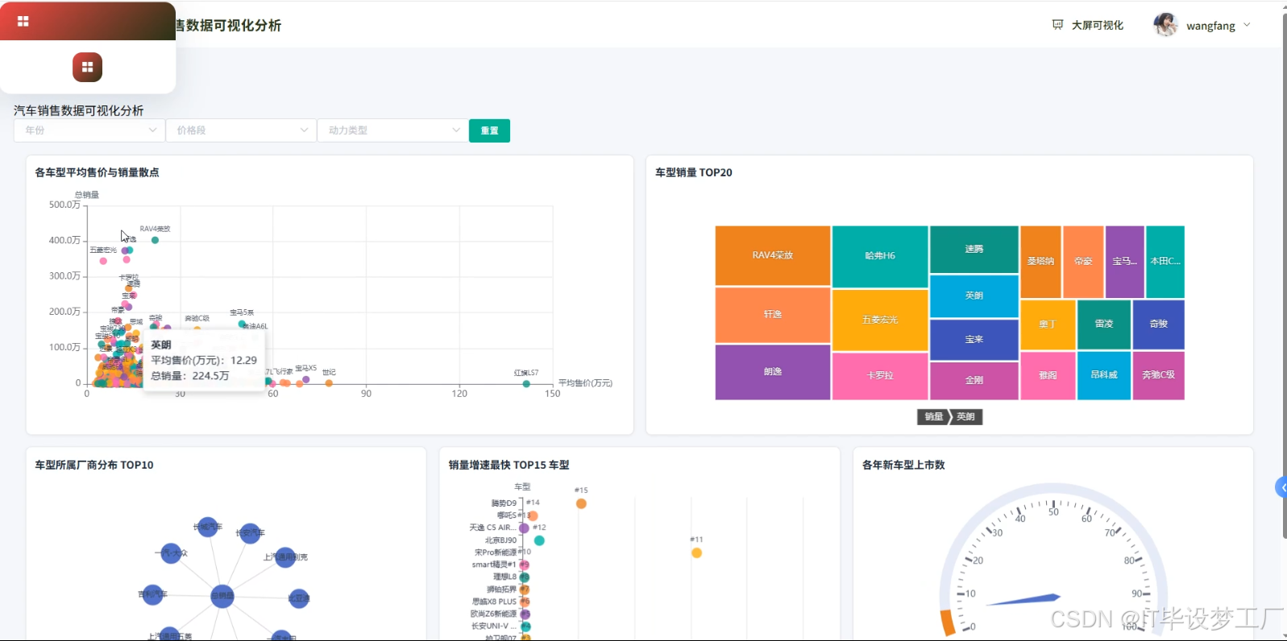
Task: Expand the wangfang account menu arrow
Action: (x=1247, y=25)
